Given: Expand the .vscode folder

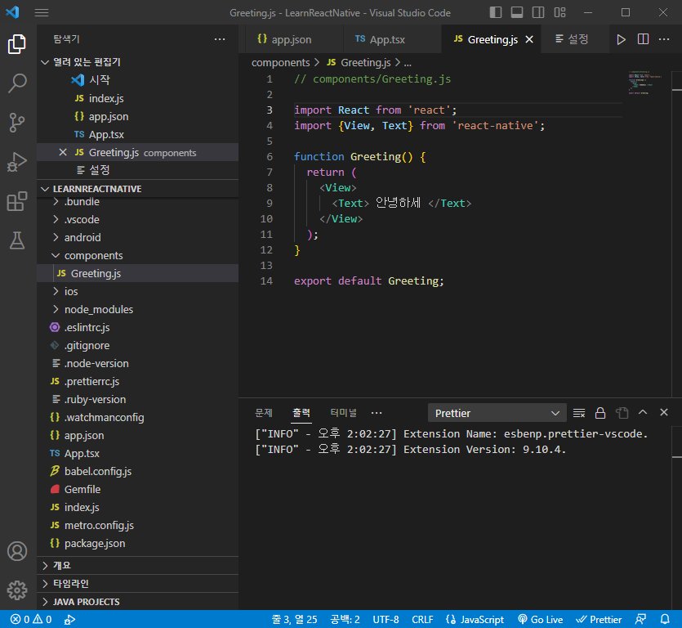Looking at the screenshot, I should 137,219.
